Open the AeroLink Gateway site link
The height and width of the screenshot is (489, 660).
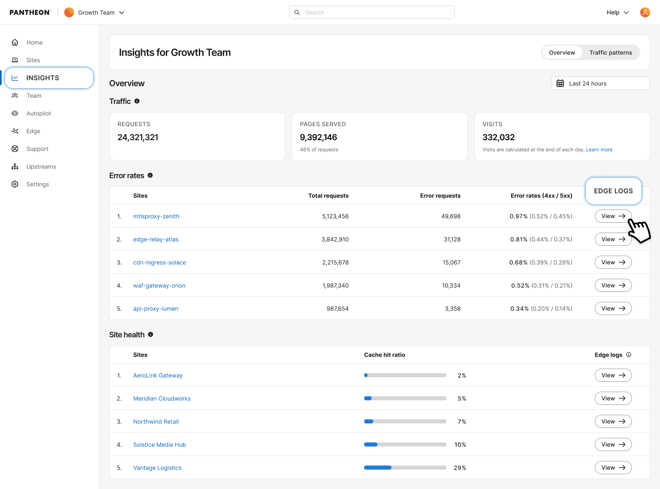(x=158, y=375)
